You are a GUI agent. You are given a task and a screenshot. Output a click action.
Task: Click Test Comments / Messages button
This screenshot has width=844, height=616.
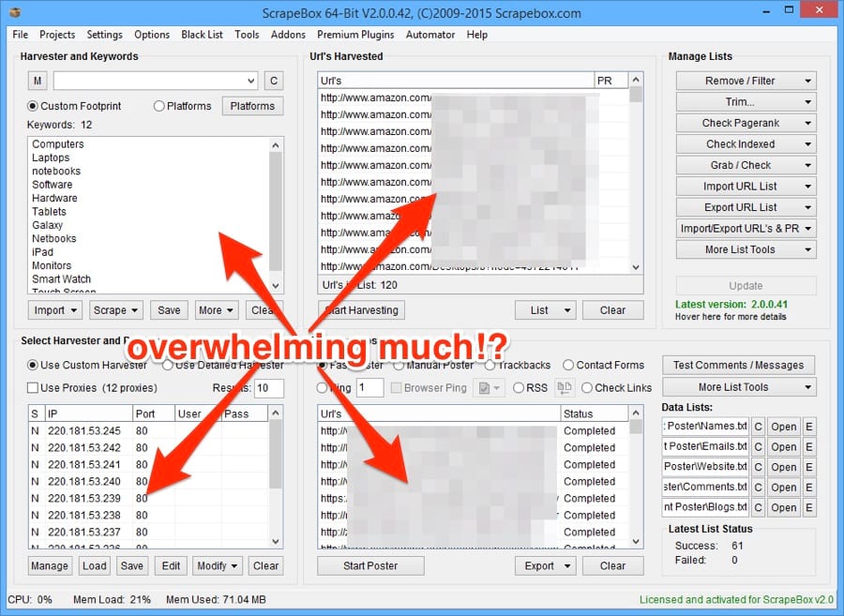pos(738,366)
